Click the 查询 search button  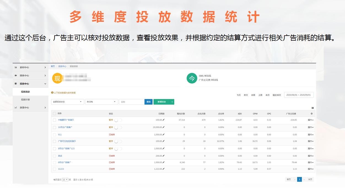pyautogui.click(x=148, y=101)
